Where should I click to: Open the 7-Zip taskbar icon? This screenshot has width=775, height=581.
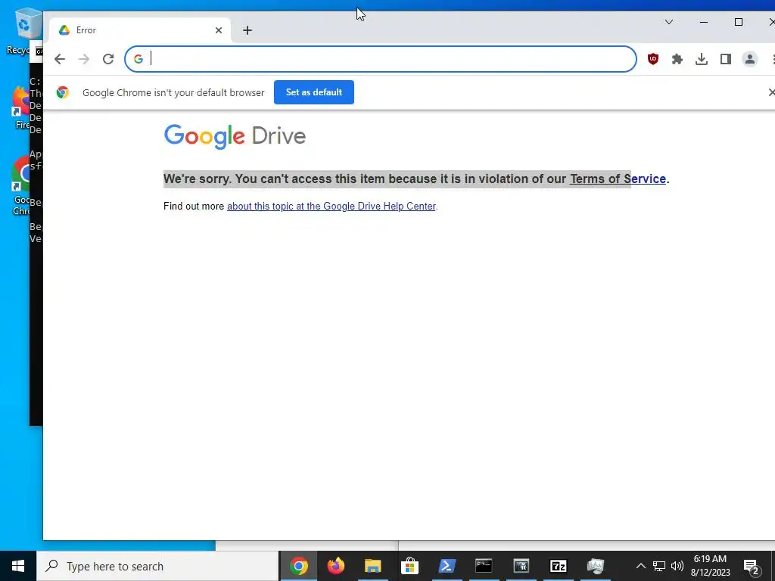point(558,566)
